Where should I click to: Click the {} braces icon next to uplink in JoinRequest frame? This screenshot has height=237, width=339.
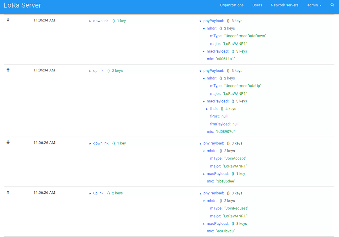[x=108, y=193]
